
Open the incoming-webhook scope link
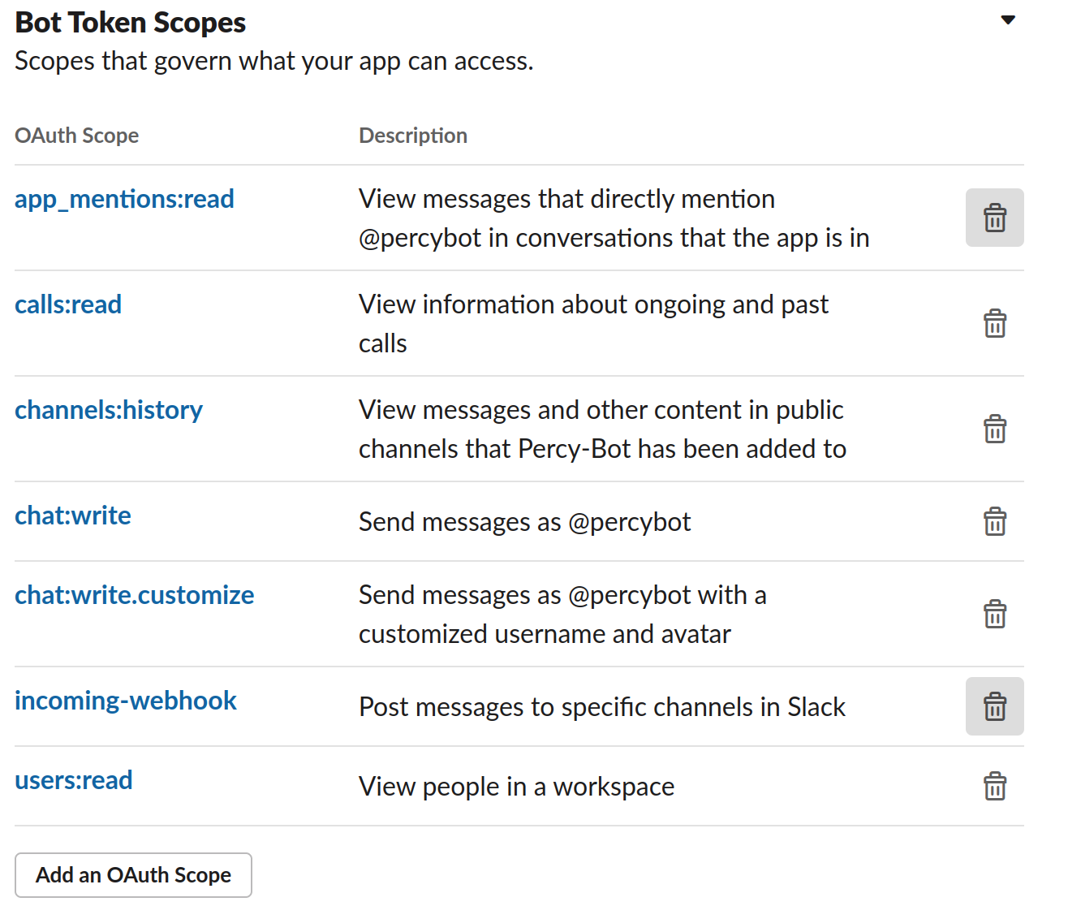(126, 701)
